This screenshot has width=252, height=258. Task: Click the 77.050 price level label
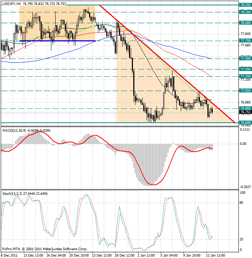[x=246, y=91]
